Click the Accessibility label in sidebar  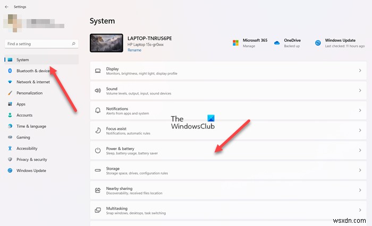pos(27,149)
